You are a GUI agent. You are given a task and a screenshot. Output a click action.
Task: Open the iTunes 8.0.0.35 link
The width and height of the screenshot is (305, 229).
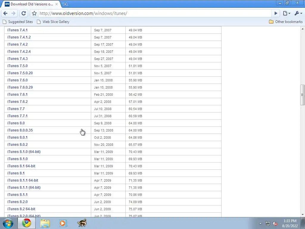(x=20, y=130)
